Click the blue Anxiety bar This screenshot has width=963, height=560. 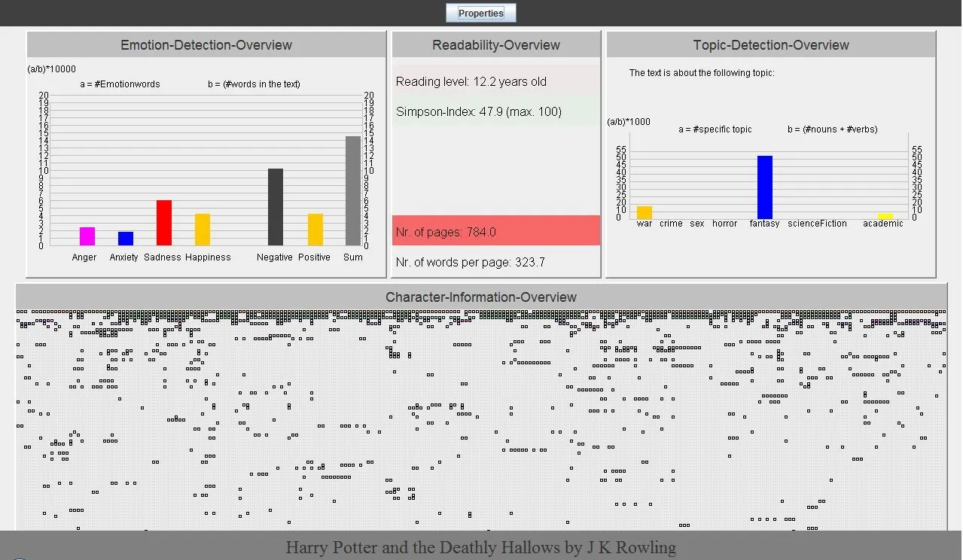[126, 239]
